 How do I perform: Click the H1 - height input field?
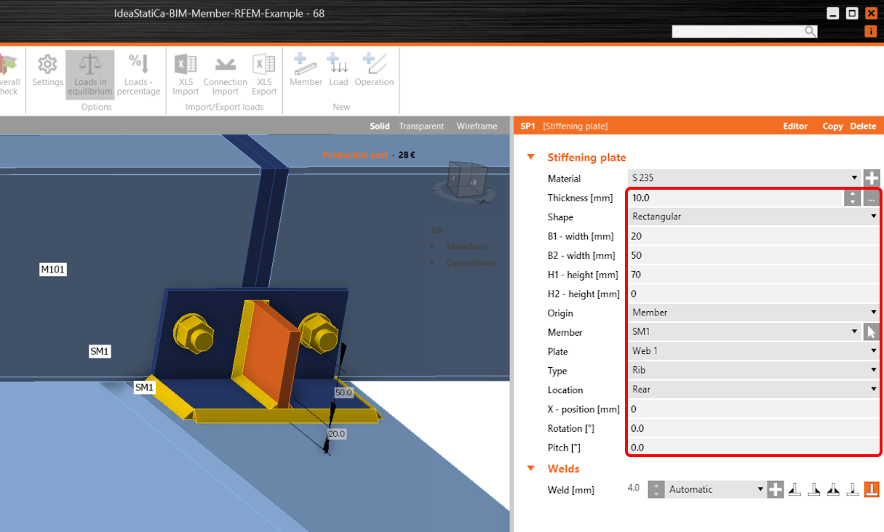752,275
